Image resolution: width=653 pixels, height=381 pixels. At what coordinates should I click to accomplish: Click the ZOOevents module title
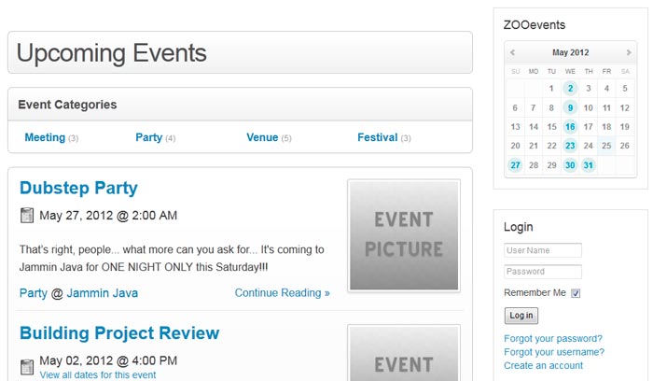(x=535, y=25)
